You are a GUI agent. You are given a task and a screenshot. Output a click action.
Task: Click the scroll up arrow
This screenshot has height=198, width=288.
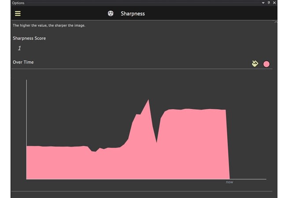(x=276, y=22)
